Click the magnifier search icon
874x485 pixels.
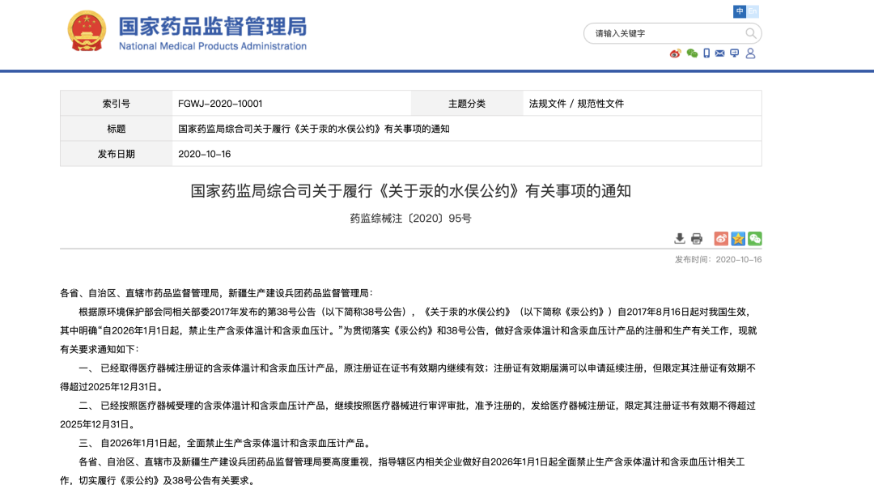click(751, 33)
